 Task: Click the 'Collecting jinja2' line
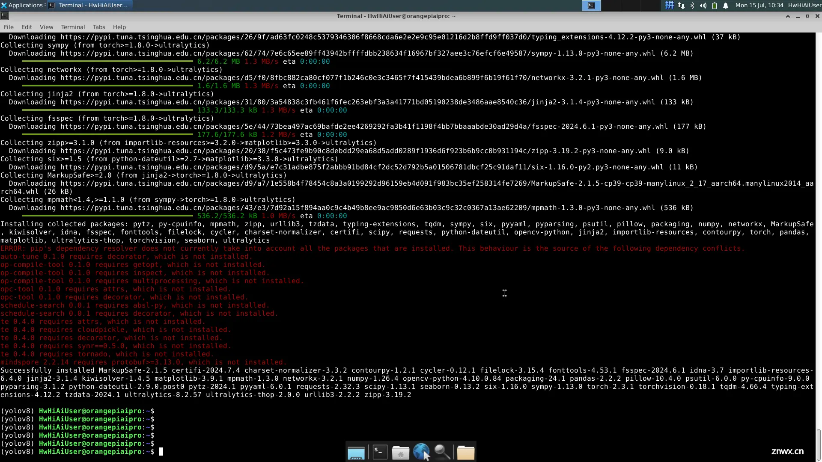tap(107, 94)
